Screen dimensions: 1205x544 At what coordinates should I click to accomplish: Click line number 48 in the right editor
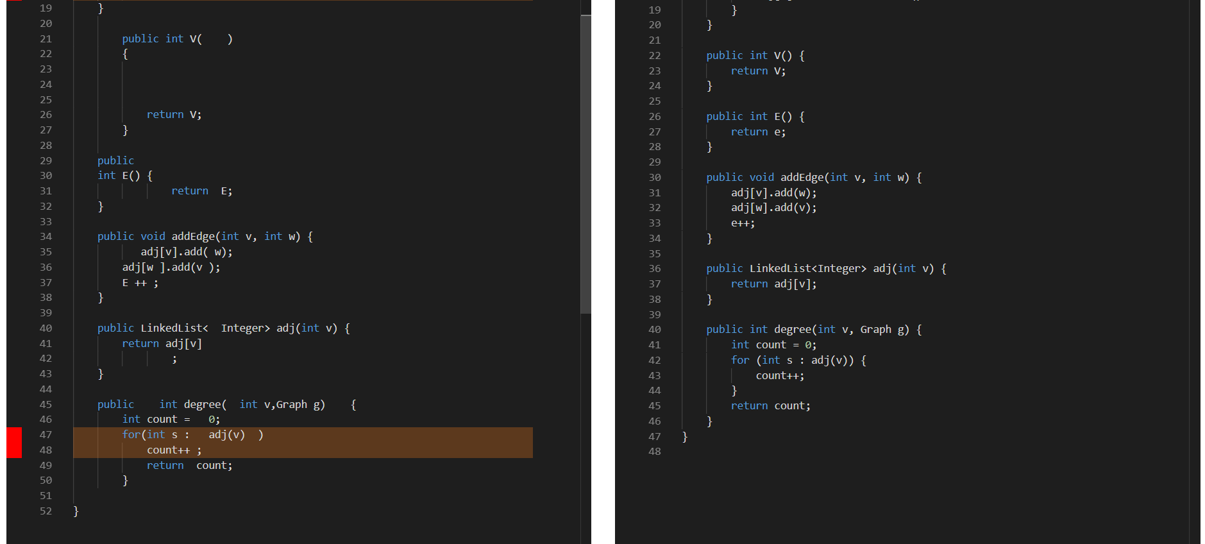[654, 452]
